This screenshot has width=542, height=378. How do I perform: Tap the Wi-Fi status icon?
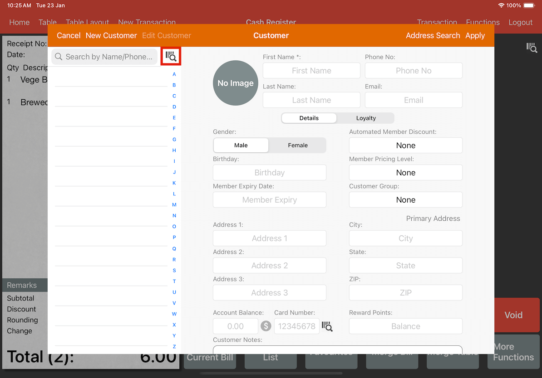(x=501, y=5)
